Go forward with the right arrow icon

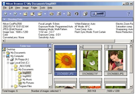point(15,14)
